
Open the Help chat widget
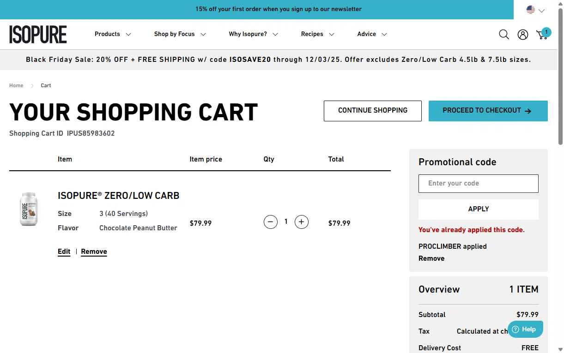pos(525,329)
